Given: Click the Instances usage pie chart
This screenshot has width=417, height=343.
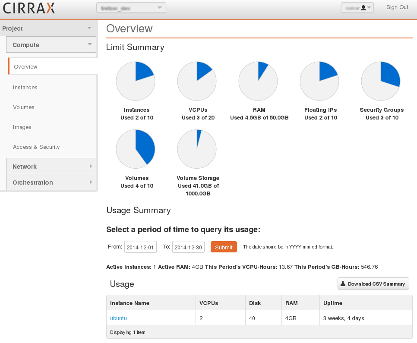Looking at the screenshot, I should pos(136,81).
